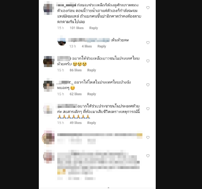Open avatar of the 62 likes commenter

[49, 85]
